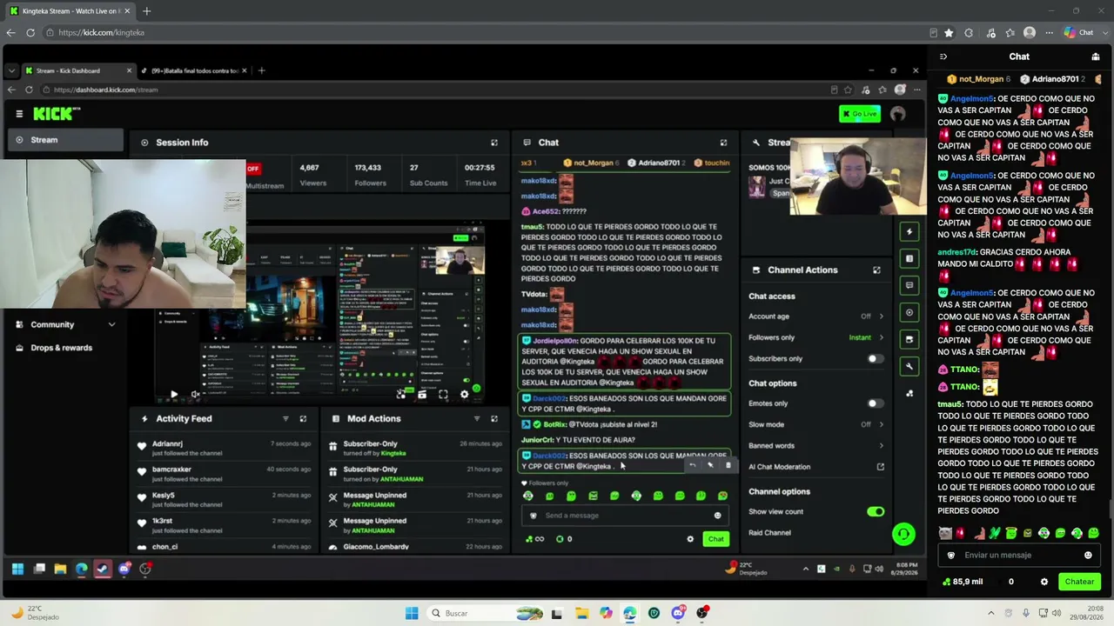Open emoji picker in Enviar un mensaje box

1088,556
